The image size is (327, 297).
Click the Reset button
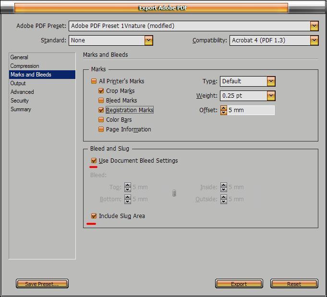tap(294, 284)
